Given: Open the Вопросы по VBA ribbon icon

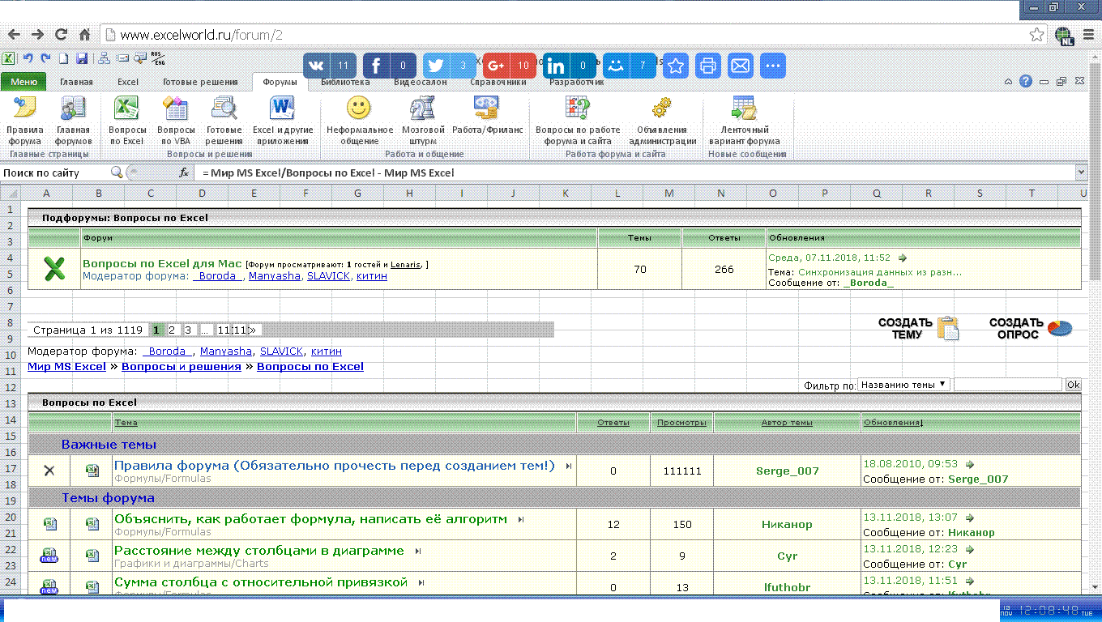Looking at the screenshot, I should (176, 108).
